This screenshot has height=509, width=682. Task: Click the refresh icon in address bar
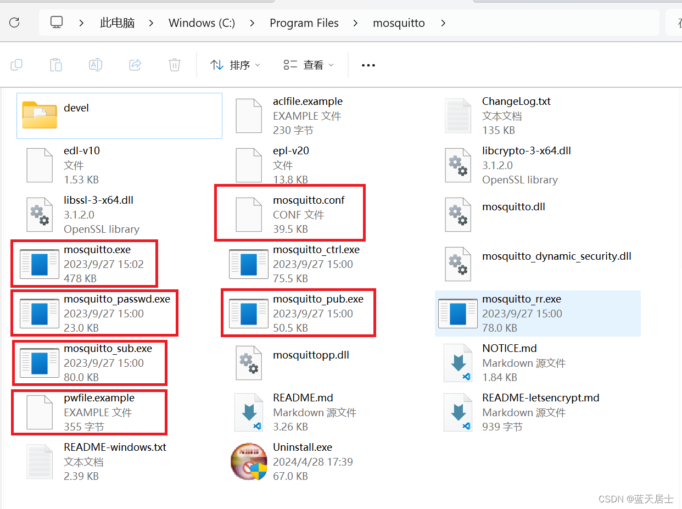coord(15,23)
